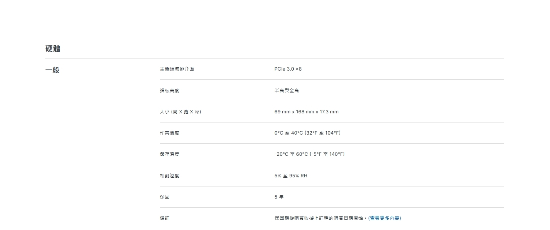Click the 儲存溫度 row label
Image resolution: width=550 pixels, height=230 pixels.
169,154
